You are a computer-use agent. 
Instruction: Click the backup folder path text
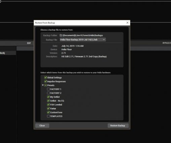[x=83, y=35]
